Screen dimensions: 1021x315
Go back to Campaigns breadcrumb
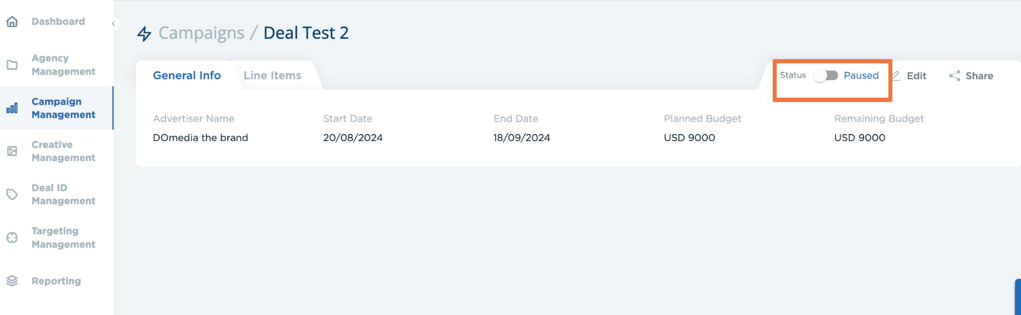coord(201,33)
